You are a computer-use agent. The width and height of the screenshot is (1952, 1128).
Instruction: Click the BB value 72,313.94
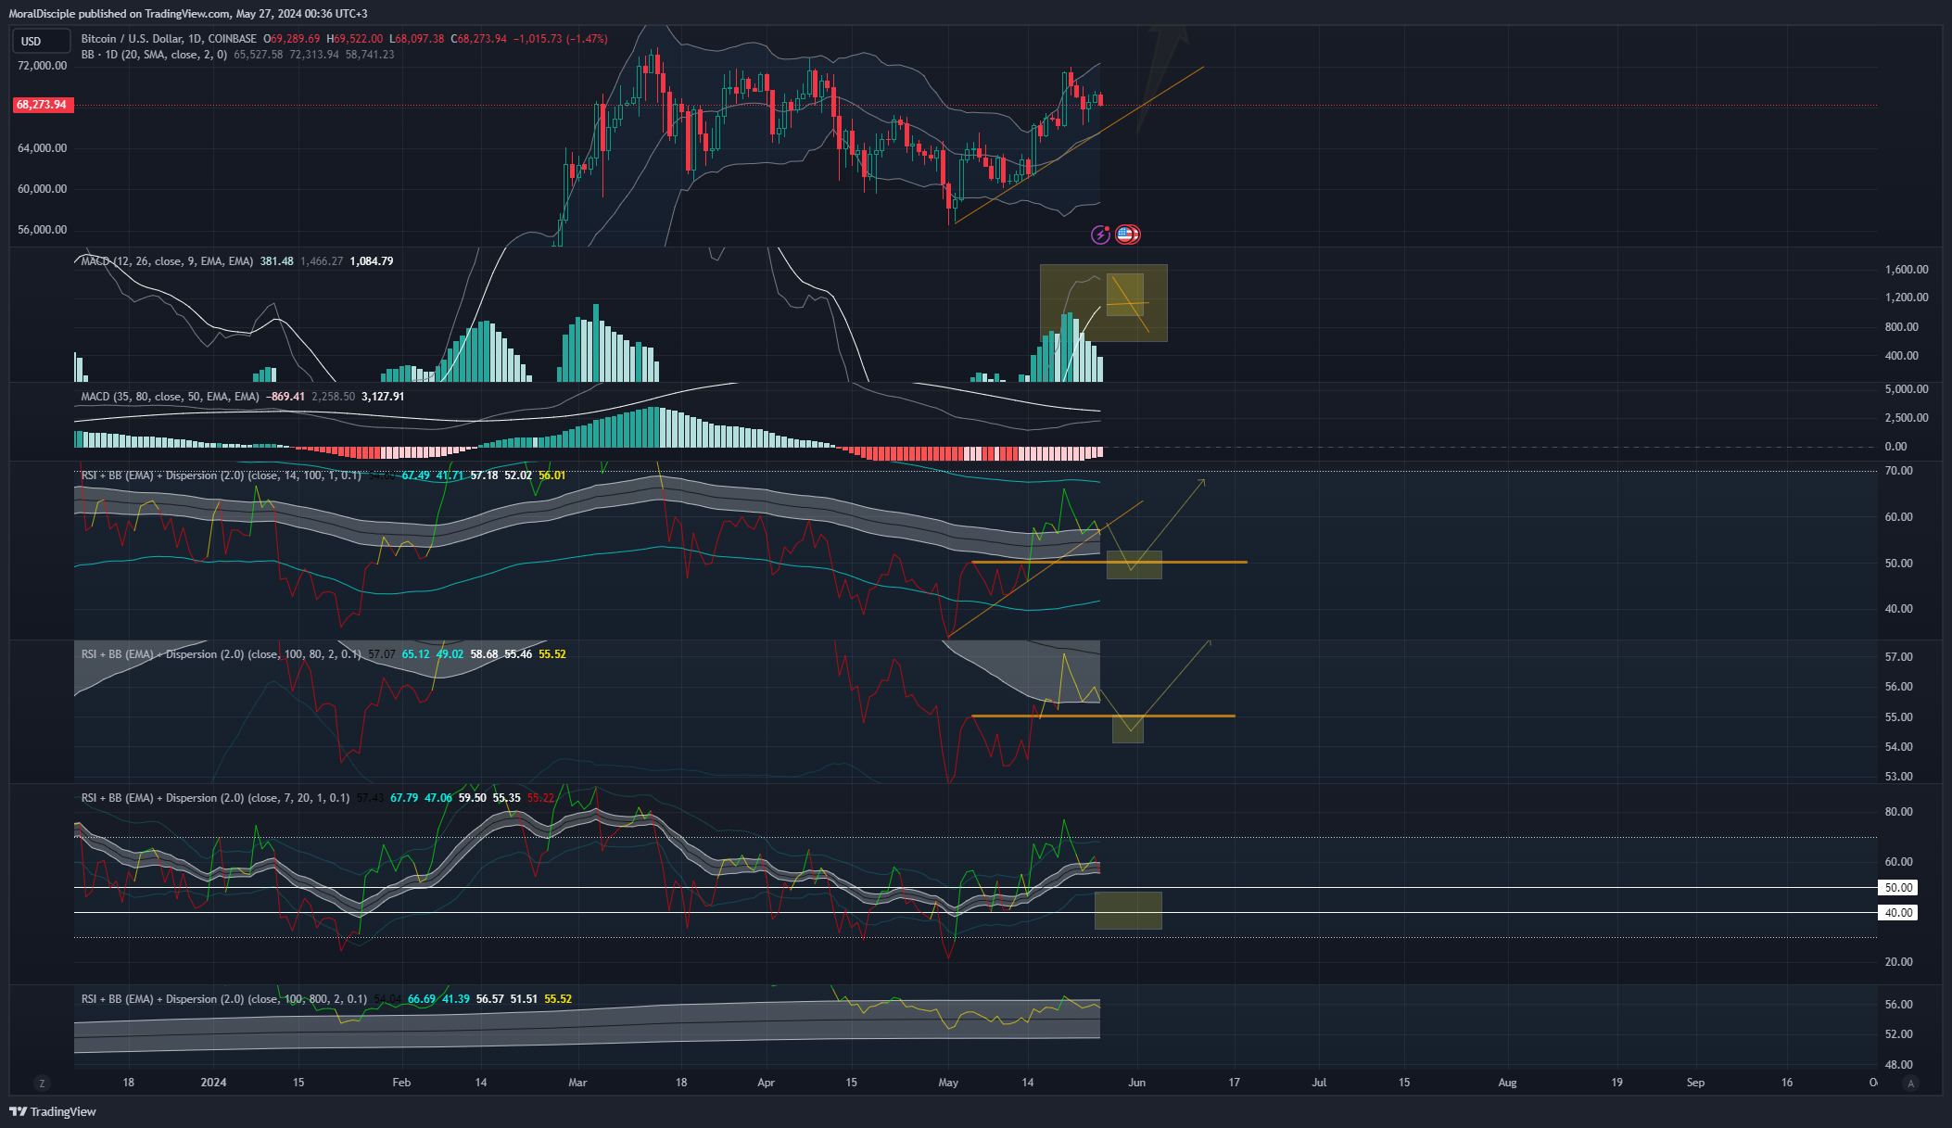click(x=313, y=55)
